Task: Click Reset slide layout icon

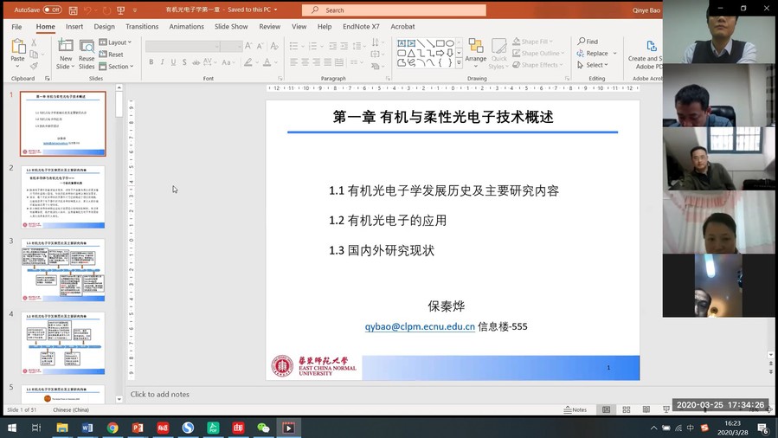Action: coord(112,54)
